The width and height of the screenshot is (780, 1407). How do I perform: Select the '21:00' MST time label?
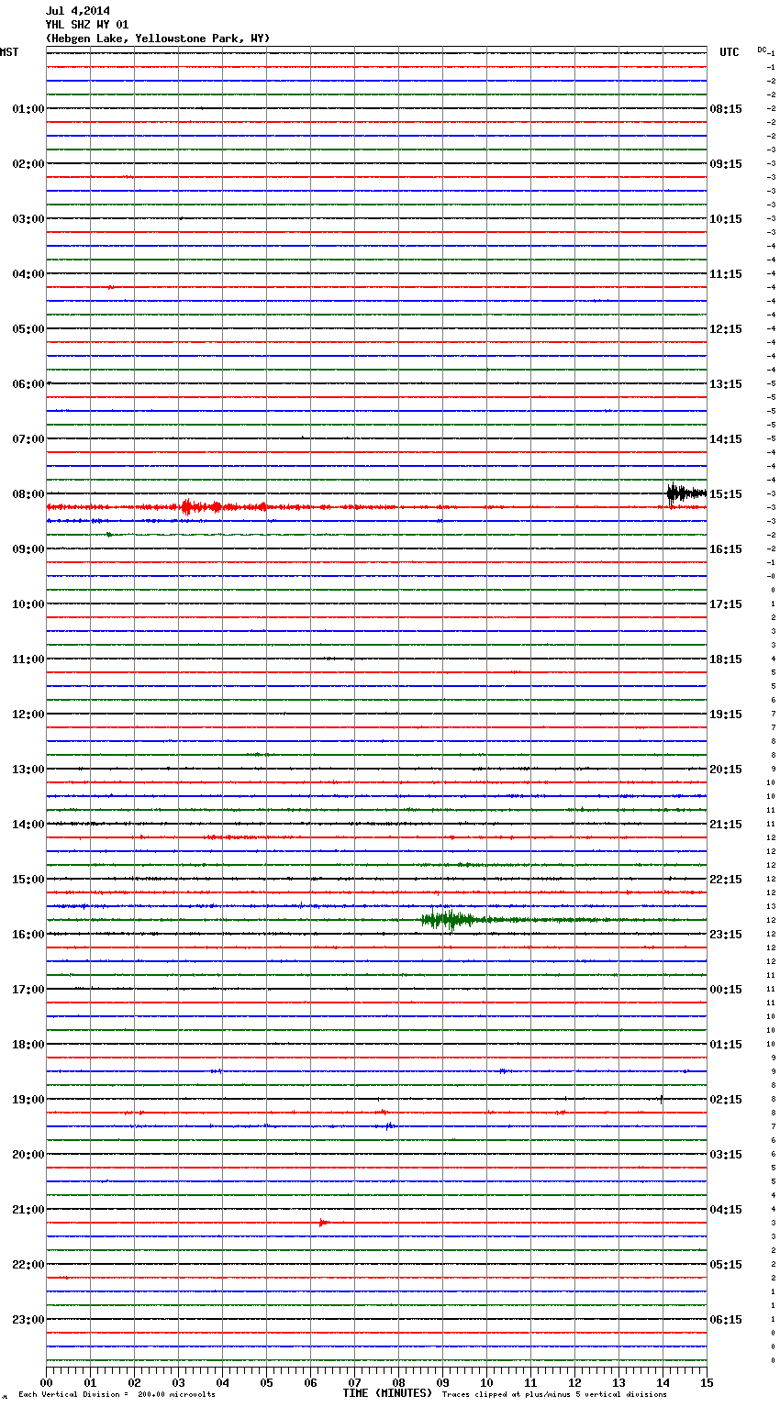pyautogui.click(x=28, y=1210)
